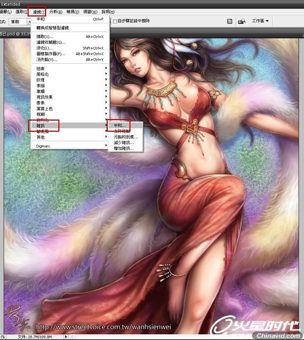Click the Bridge launch icon in options bar

pyautogui.click(x=241, y=21)
